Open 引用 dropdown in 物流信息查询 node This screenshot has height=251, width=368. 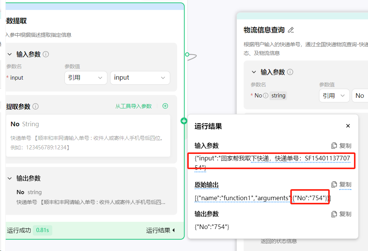tap(334, 96)
